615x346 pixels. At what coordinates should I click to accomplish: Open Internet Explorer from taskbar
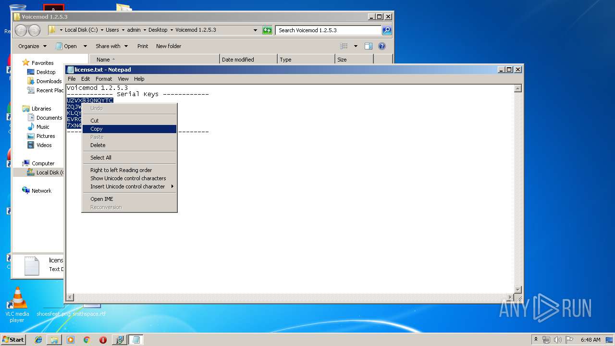(x=38, y=340)
